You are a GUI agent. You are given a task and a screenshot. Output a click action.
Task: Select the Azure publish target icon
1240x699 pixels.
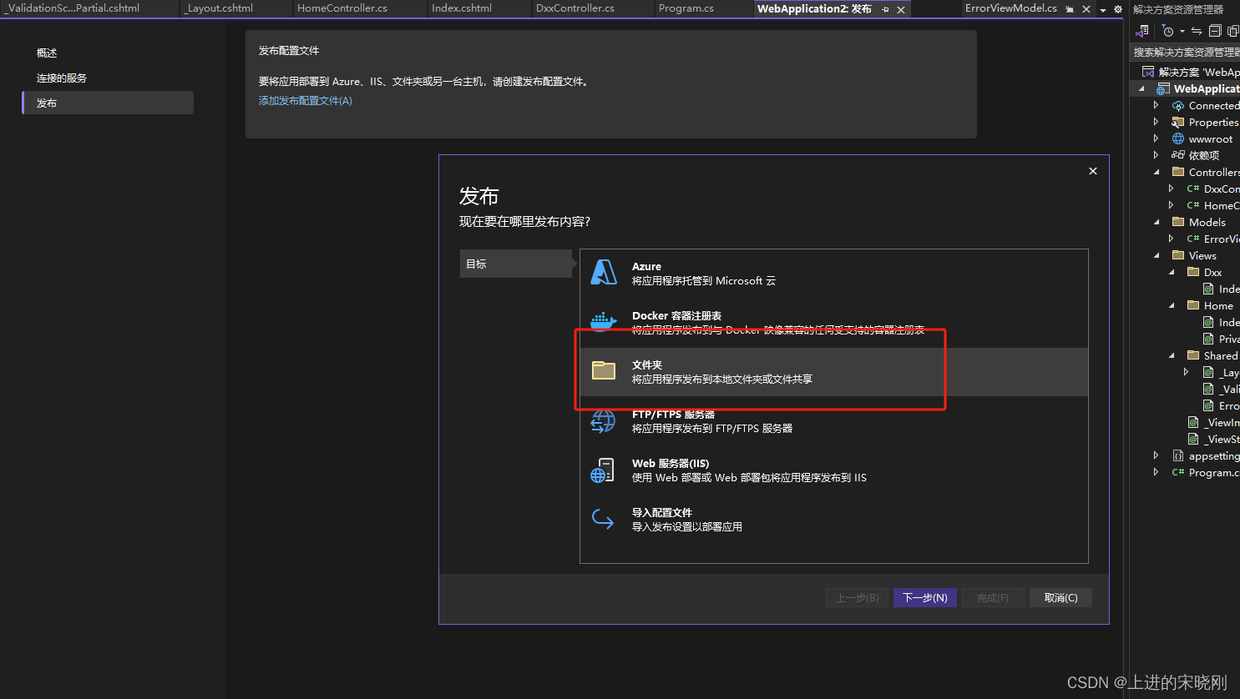[603, 273]
